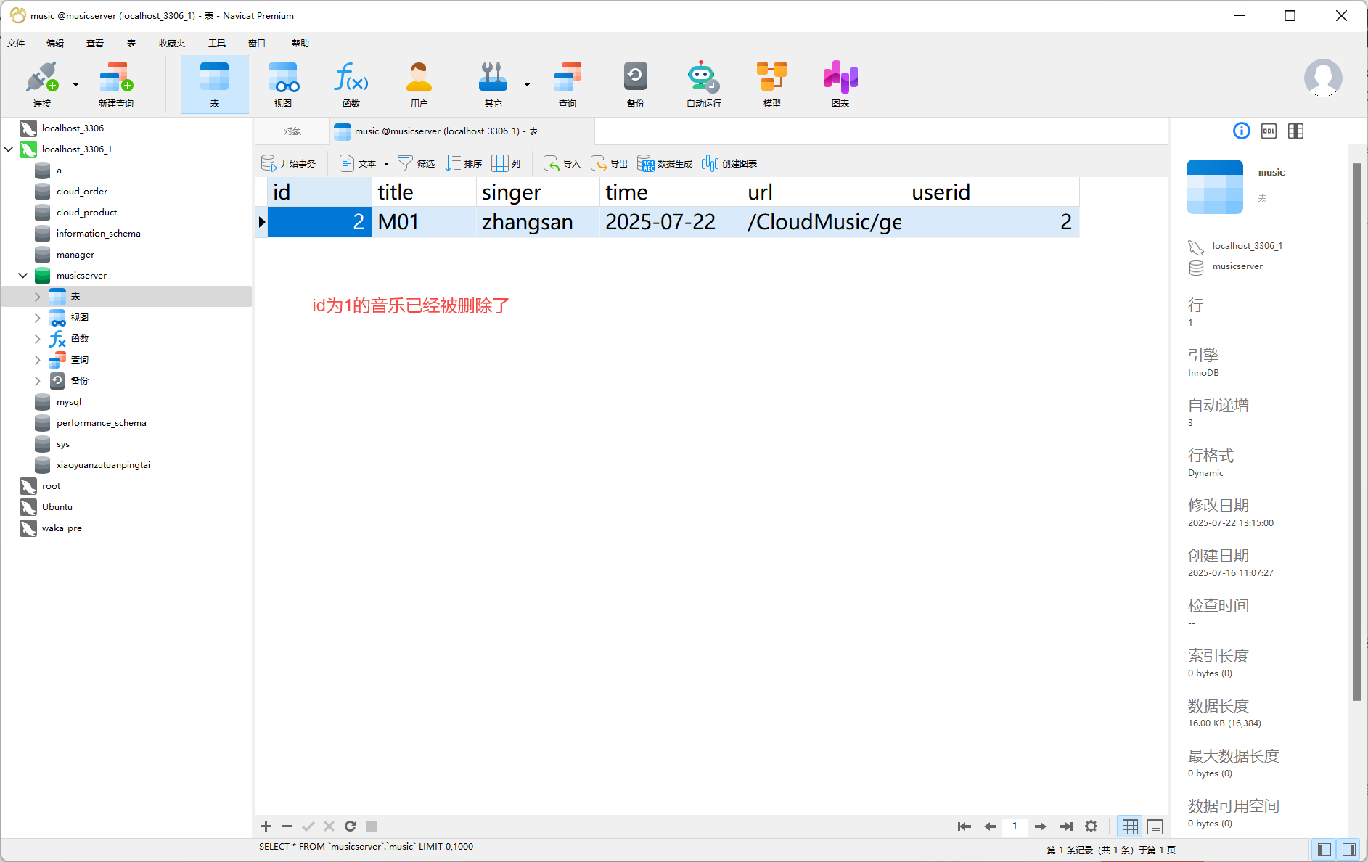Add a new record with plus icon
Screen dimensions: 1368x862
(266, 826)
